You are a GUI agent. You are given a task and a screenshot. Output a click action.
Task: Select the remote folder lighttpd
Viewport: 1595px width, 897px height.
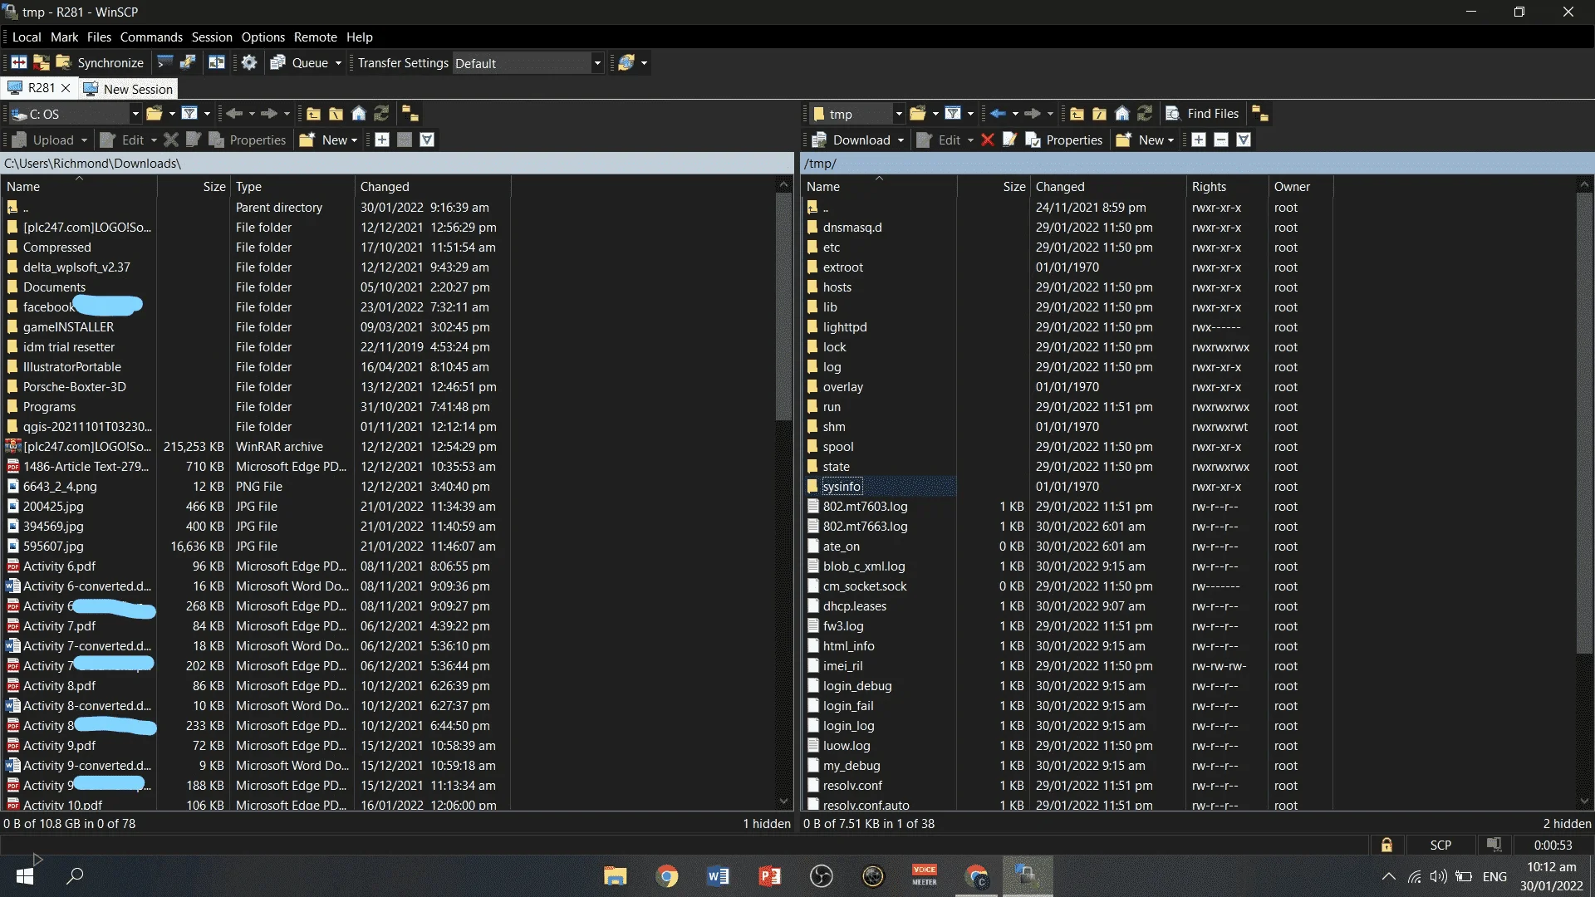pyautogui.click(x=844, y=326)
